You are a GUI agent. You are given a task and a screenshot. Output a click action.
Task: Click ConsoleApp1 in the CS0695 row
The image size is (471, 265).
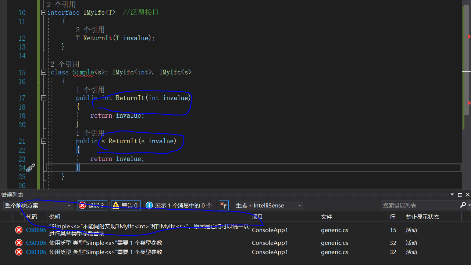tap(270, 230)
